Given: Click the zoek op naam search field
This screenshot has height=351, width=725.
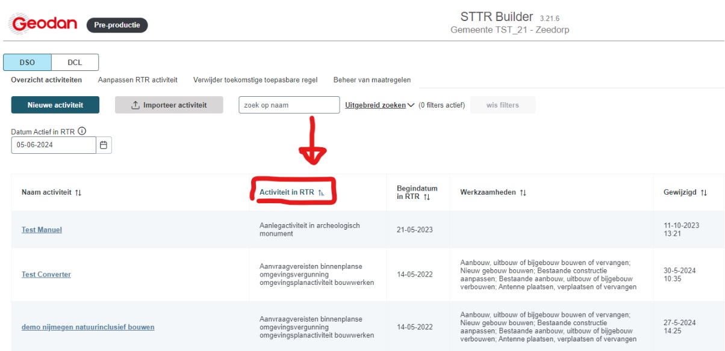Looking at the screenshot, I should point(289,105).
